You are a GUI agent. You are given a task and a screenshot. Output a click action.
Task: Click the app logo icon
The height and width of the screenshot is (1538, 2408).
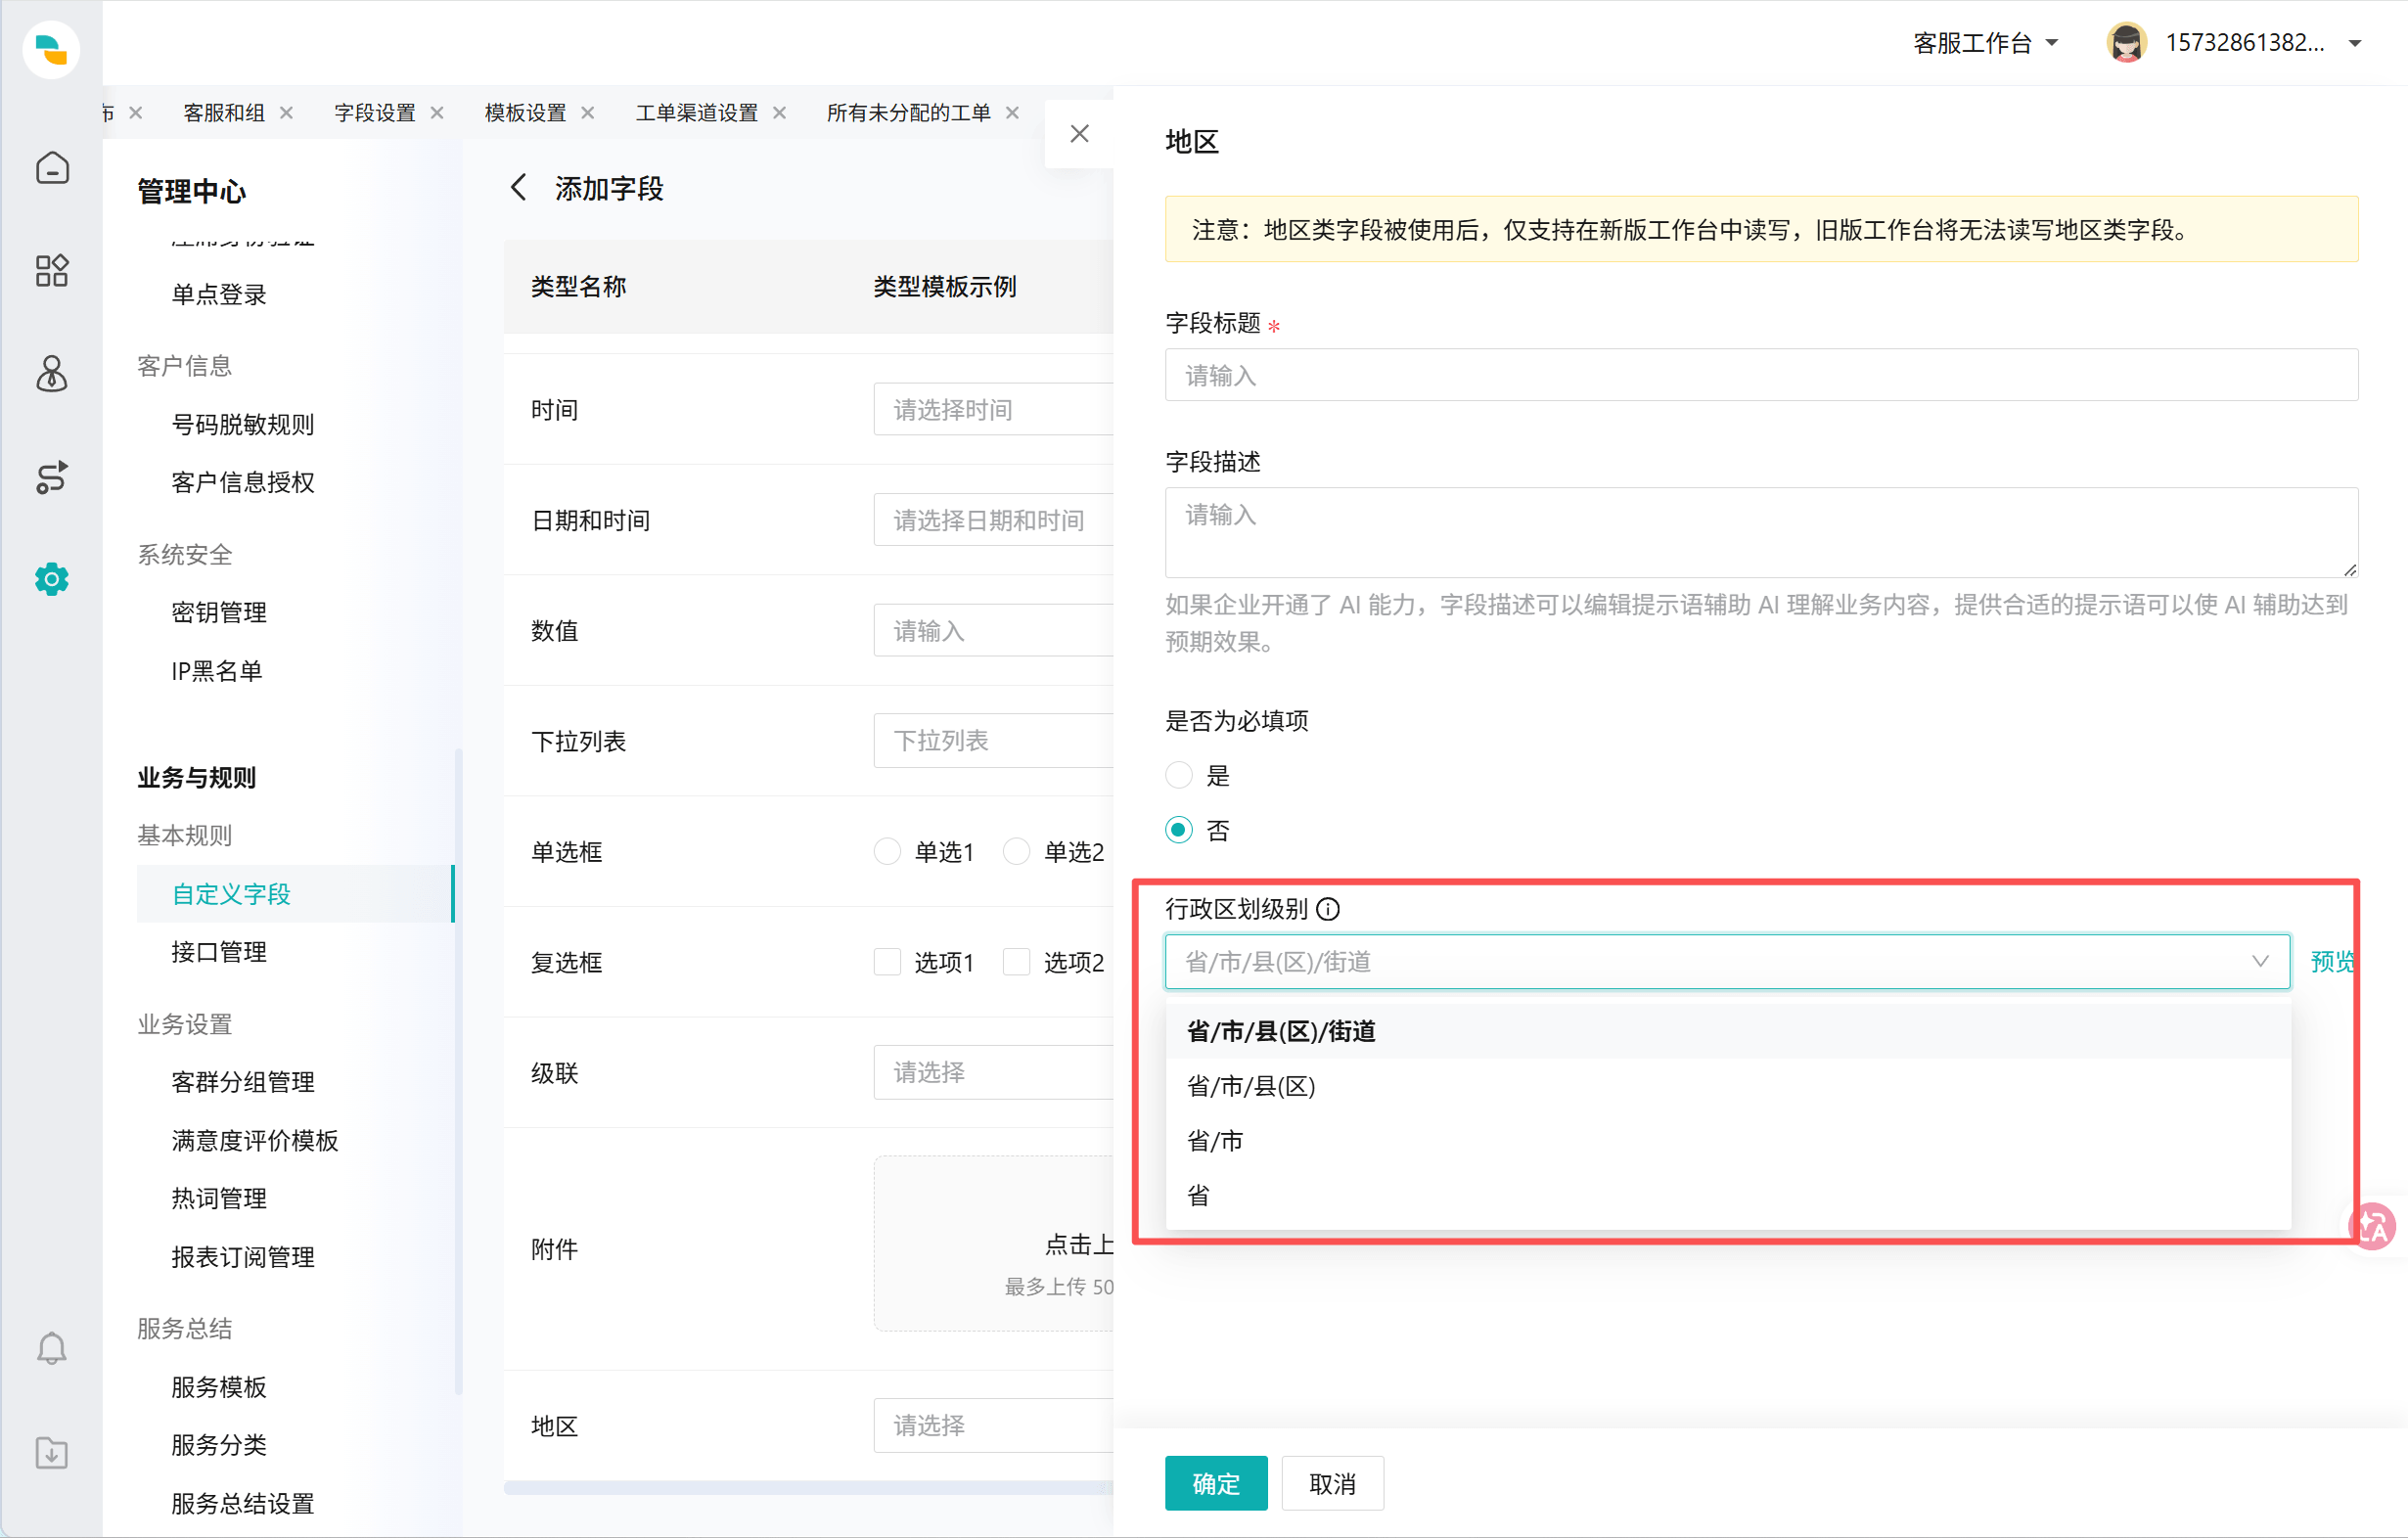pos(51,49)
